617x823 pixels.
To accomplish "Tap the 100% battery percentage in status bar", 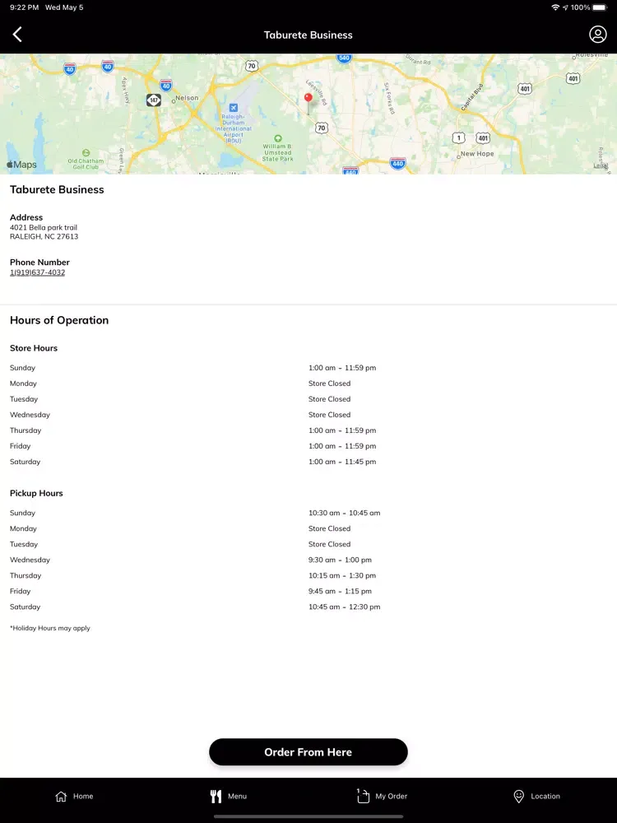I will click(x=580, y=7).
